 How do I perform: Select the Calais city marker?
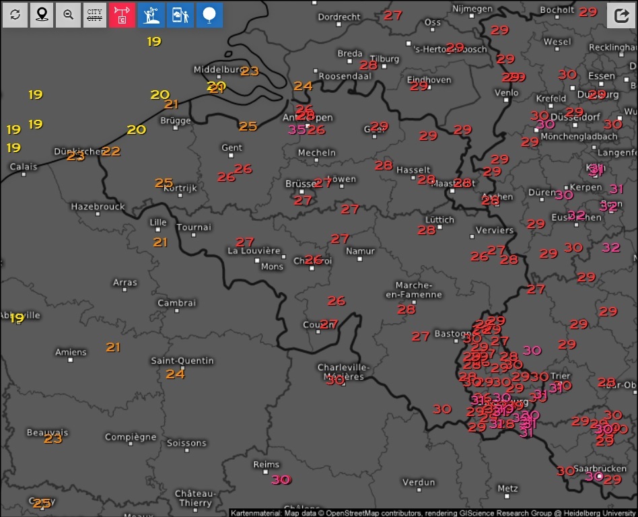(x=24, y=174)
